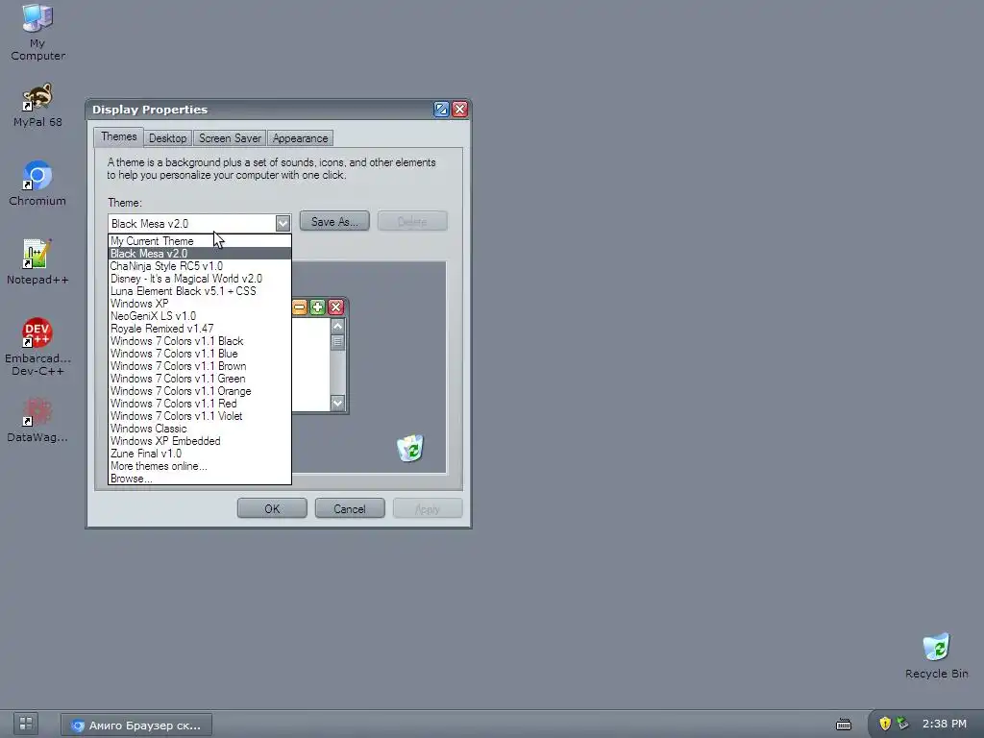The image size is (984, 738).
Task: Open the DataWag desktop shortcut
Action: click(37, 420)
